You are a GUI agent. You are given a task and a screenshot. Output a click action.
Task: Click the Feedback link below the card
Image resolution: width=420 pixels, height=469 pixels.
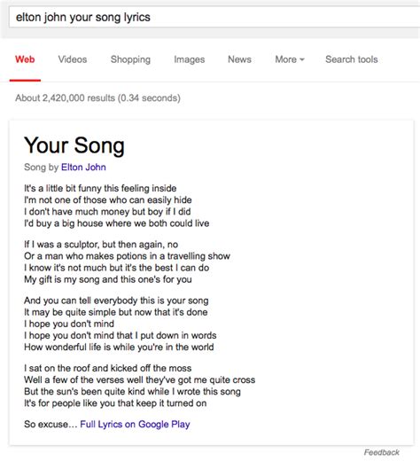pos(381,452)
